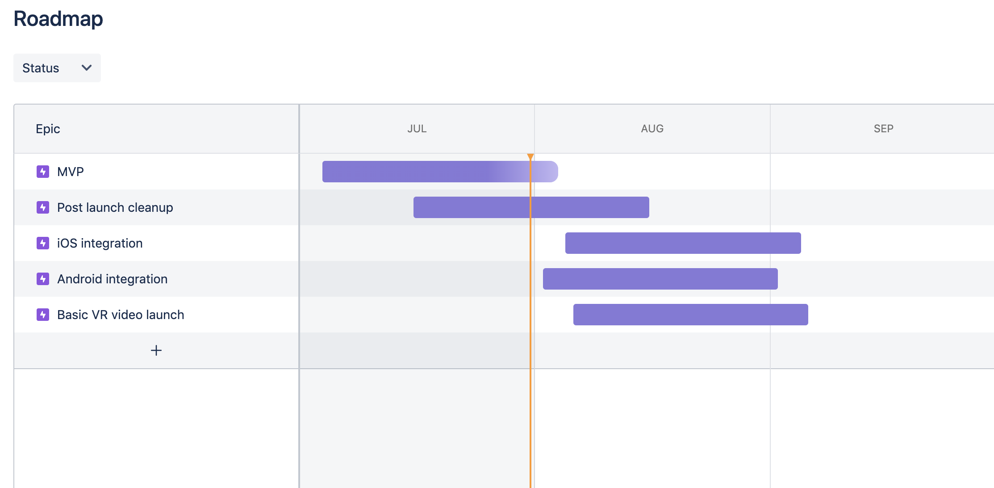The height and width of the screenshot is (488, 994).
Task: Click the MVP epic lightning icon
Action: (x=43, y=172)
